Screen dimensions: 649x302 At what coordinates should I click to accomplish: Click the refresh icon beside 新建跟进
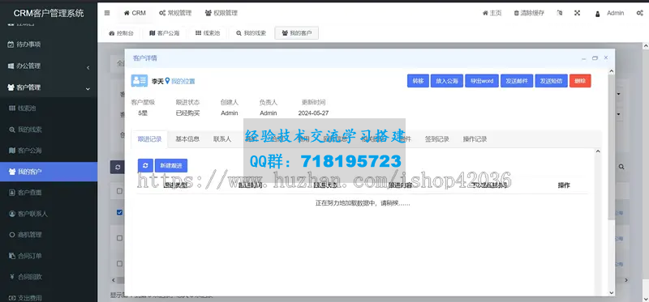tap(145, 165)
